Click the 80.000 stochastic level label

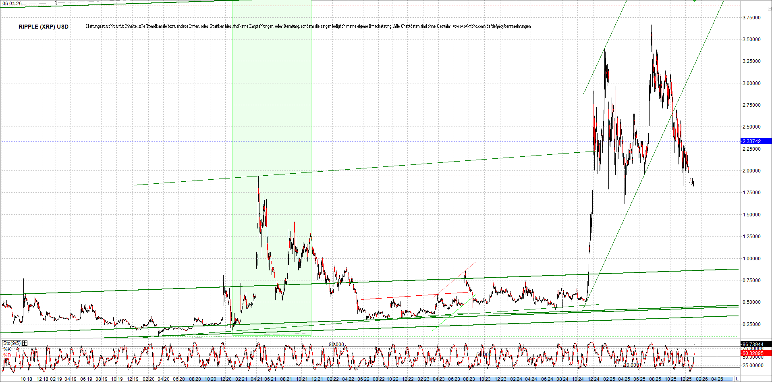click(x=336, y=345)
